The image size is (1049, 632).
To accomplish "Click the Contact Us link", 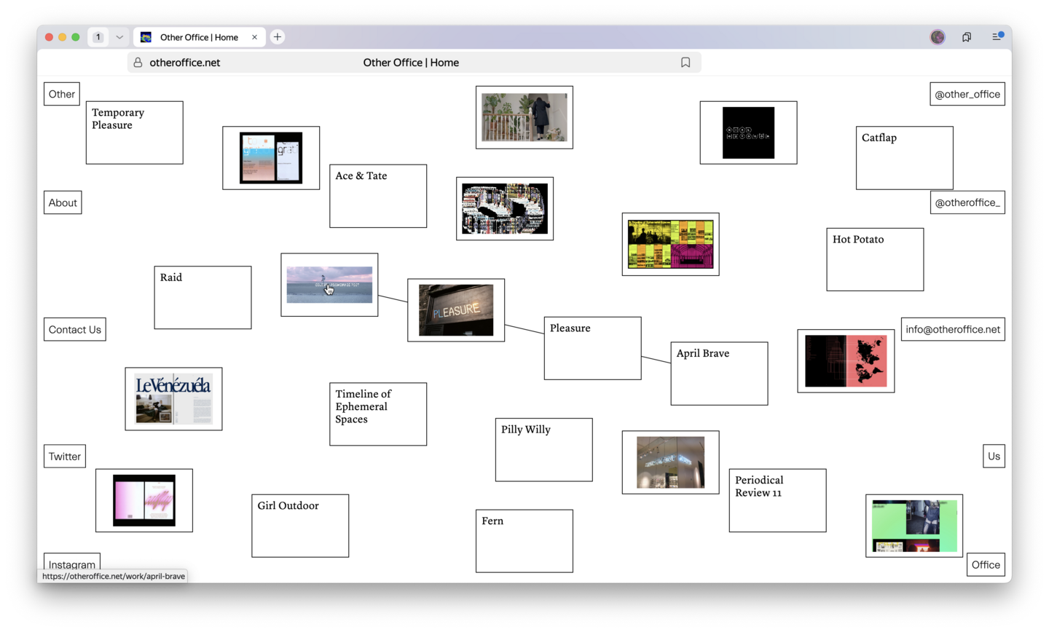I will (x=74, y=330).
